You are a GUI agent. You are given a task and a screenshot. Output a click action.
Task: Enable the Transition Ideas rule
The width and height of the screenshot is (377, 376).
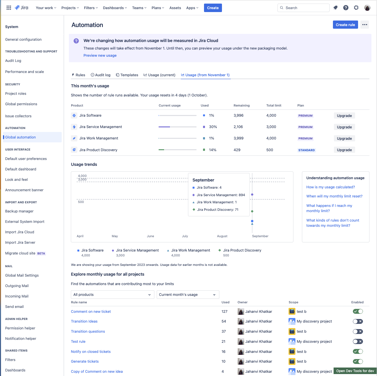[x=357, y=321]
